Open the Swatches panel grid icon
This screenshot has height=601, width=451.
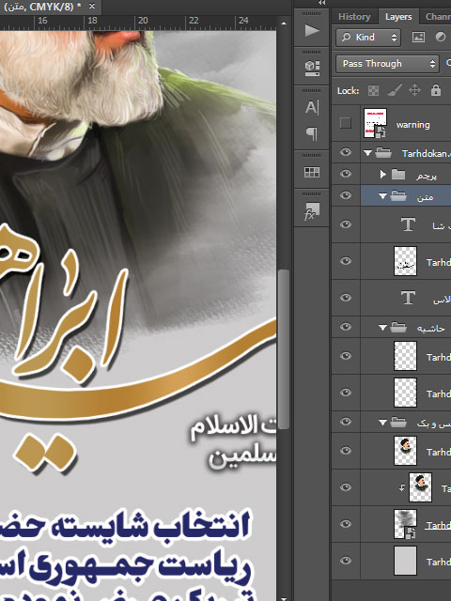click(x=311, y=172)
